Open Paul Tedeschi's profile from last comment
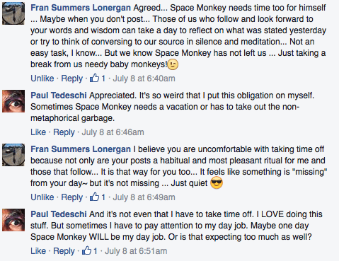The height and width of the screenshot is (261, 339). [59, 214]
